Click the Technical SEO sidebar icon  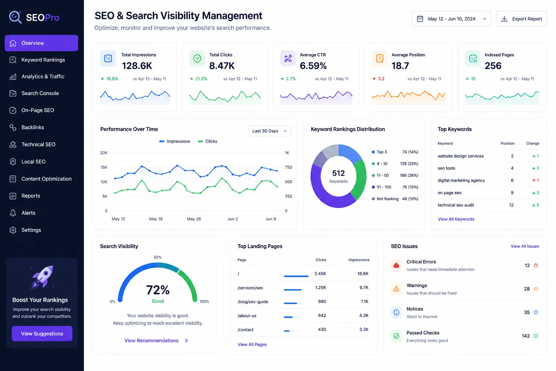[x=13, y=145]
